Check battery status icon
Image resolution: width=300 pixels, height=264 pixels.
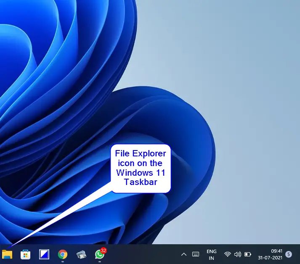click(248, 254)
